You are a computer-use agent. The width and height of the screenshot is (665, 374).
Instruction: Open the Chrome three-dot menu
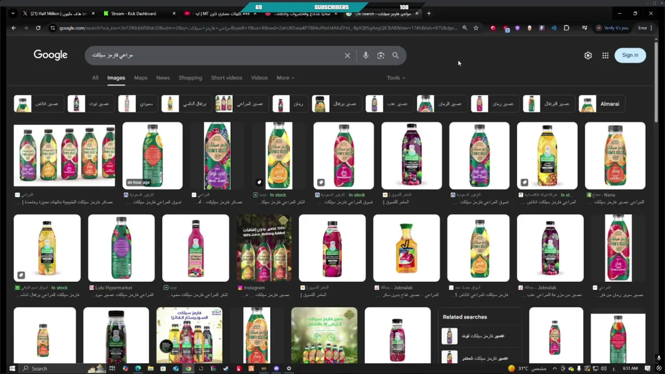tap(651, 28)
